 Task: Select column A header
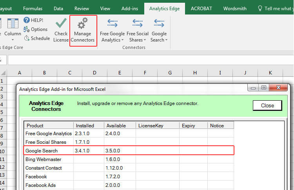(x=20, y=73)
